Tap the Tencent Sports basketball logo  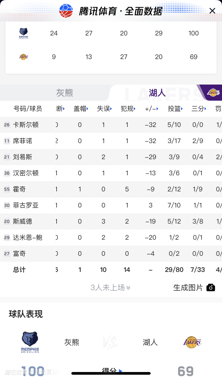click(66, 11)
